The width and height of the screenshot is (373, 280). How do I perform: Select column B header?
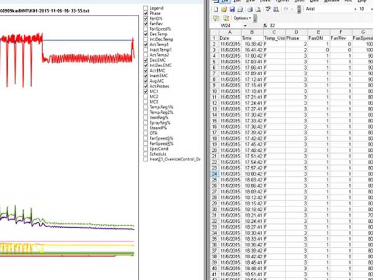pyautogui.click(x=252, y=32)
